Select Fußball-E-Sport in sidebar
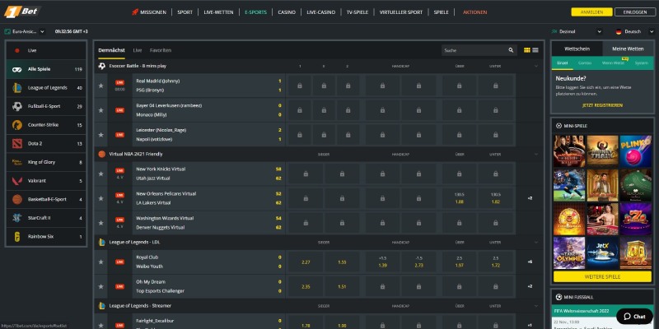Image resolution: width=659 pixels, height=329 pixels. (46, 106)
